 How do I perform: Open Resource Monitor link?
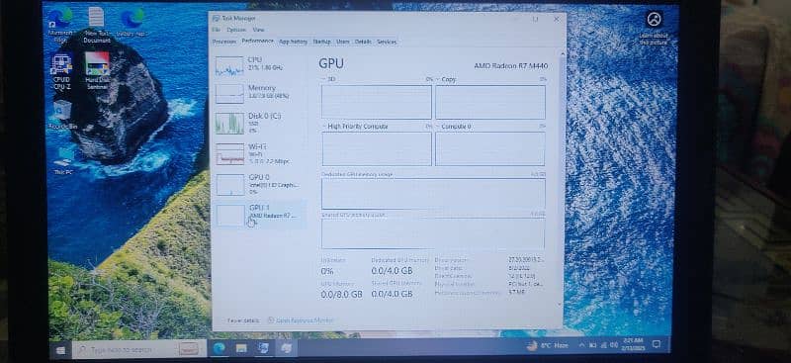pos(301,320)
